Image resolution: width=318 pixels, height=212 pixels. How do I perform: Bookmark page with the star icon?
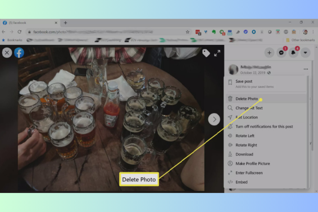pyautogui.click(x=187, y=32)
